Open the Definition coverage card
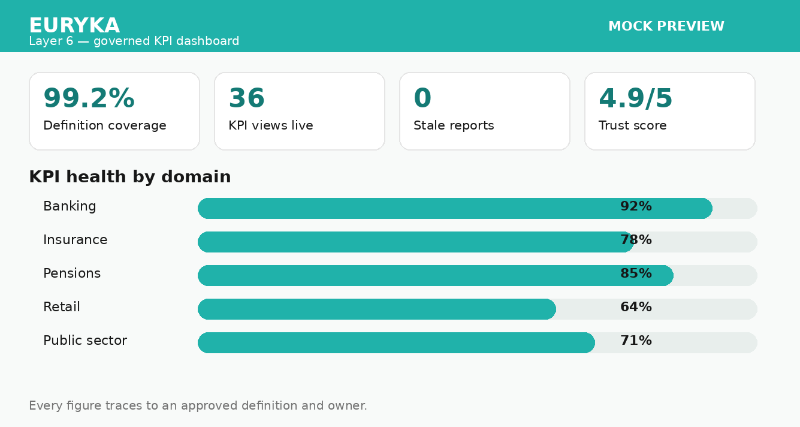 [x=114, y=112]
